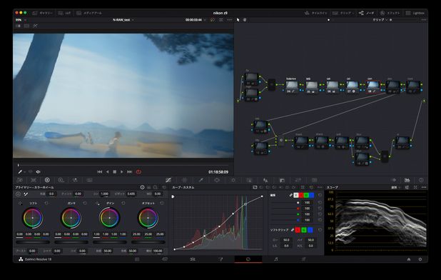Toggle loop playback

pos(138,171)
